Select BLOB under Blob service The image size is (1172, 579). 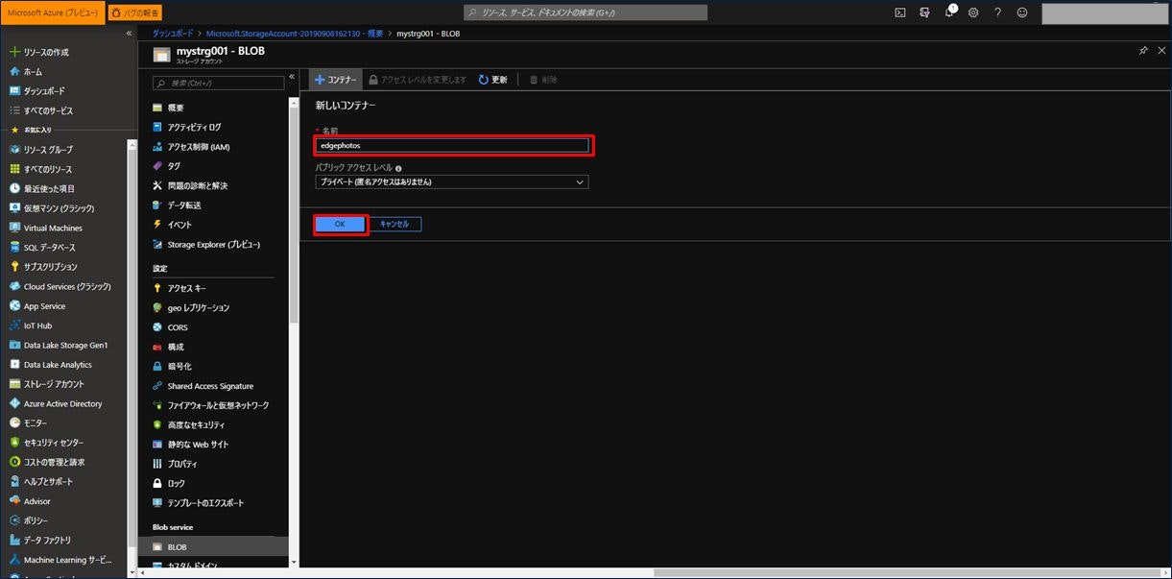coord(177,546)
